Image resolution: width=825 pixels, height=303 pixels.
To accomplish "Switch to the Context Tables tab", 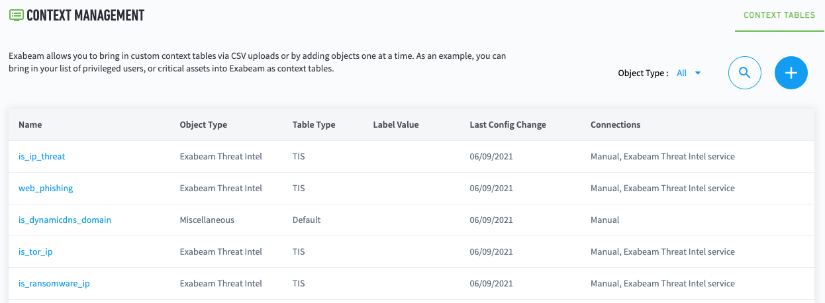I will click(779, 15).
